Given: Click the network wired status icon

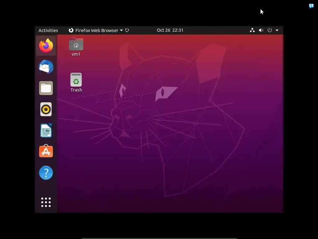Looking at the screenshot, I should [x=252, y=30].
